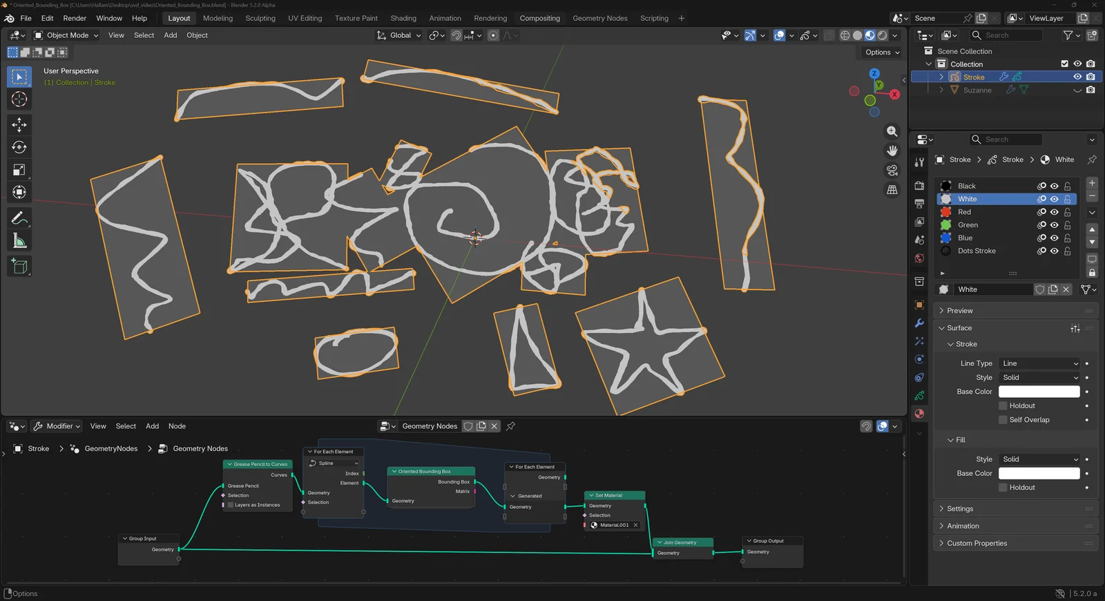
Task: Enable the Holdout checkbox under Stroke
Action: pos(1003,406)
